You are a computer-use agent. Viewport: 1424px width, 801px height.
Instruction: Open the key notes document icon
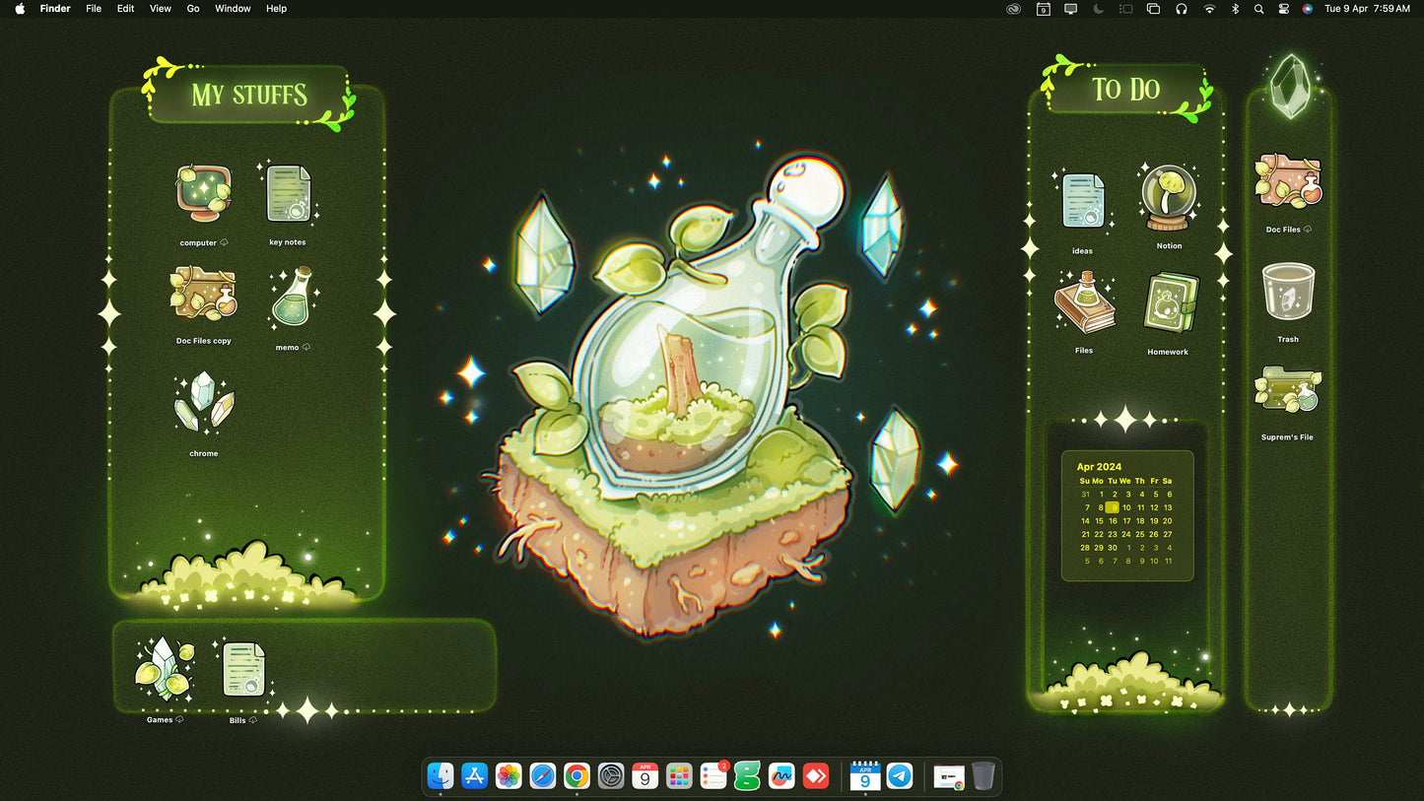point(287,195)
